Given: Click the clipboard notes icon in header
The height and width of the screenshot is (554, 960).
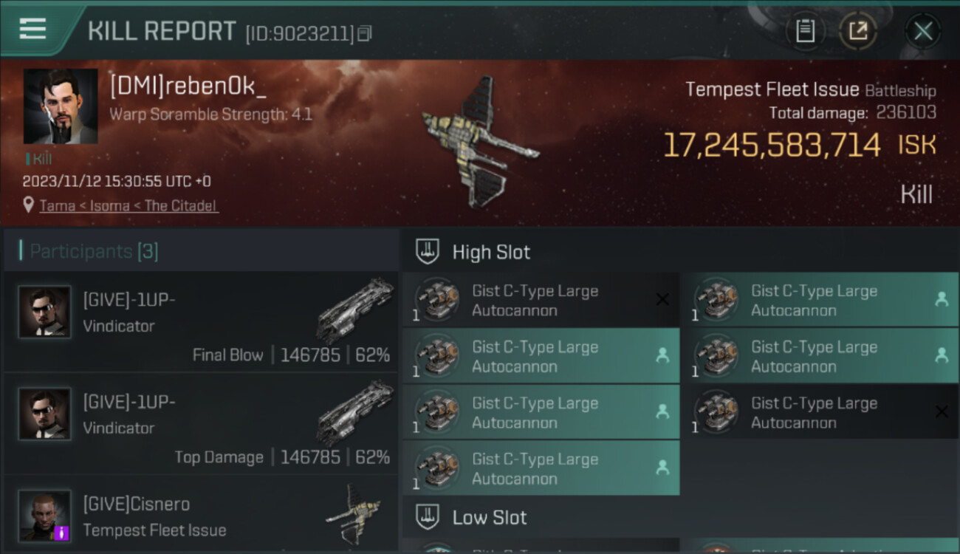Looking at the screenshot, I should (x=805, y=31).
